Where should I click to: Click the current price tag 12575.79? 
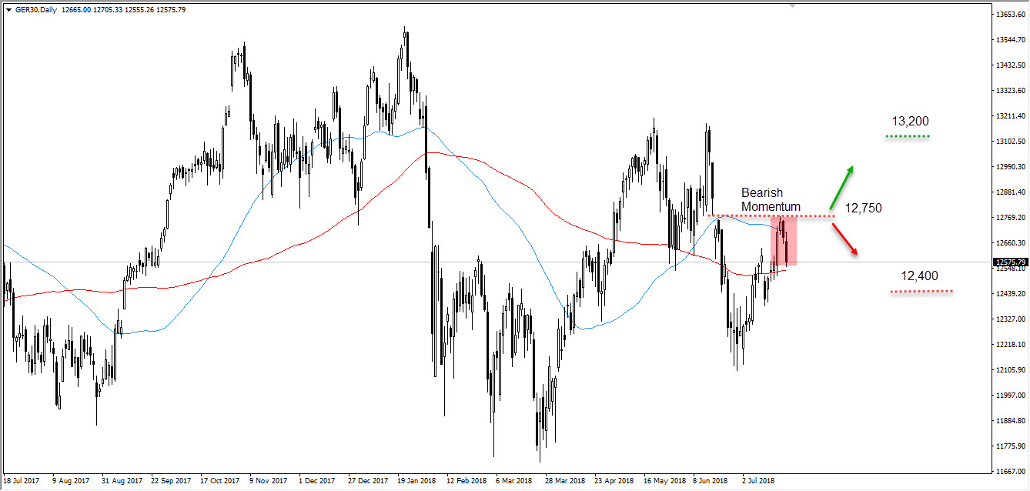1009,262
